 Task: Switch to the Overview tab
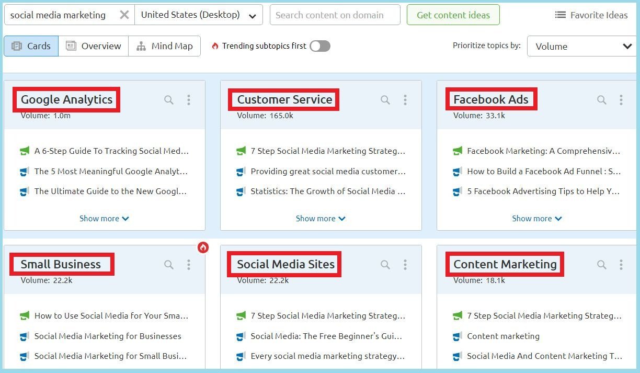(93, 46)
